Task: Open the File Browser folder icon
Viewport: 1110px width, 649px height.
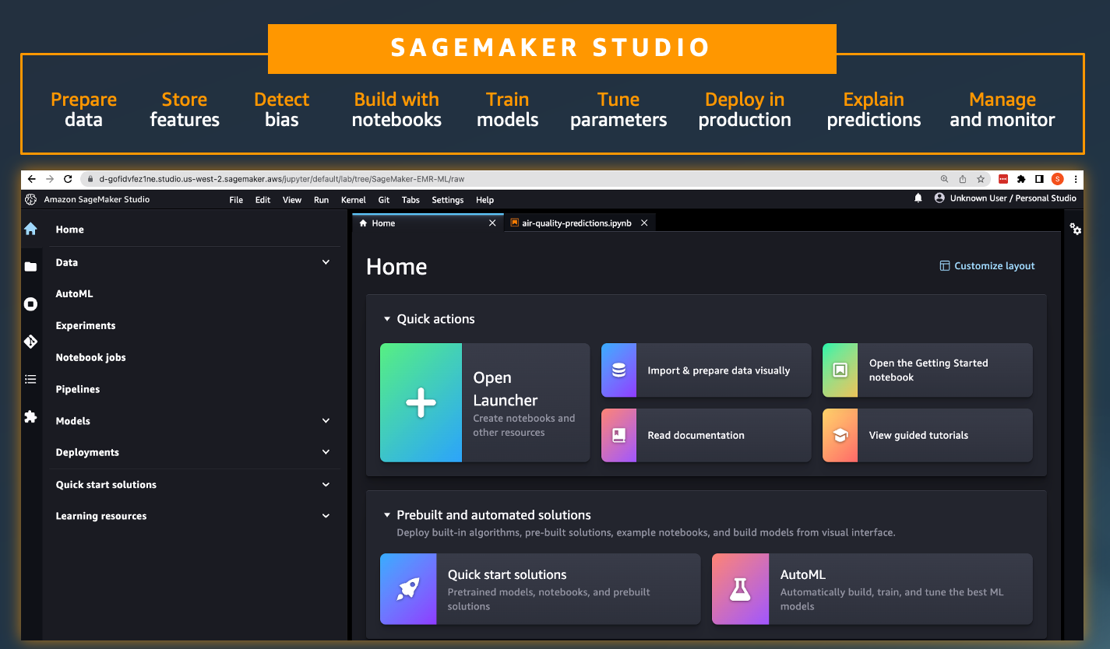Action: point(30,266)
